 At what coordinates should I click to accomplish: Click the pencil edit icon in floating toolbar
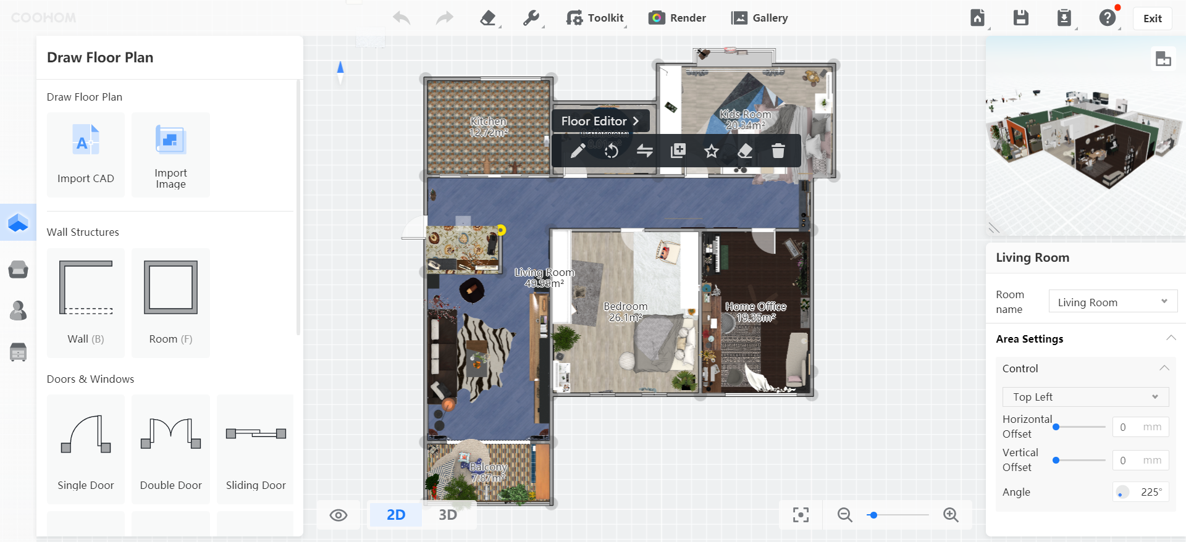(x=578, y=151)
